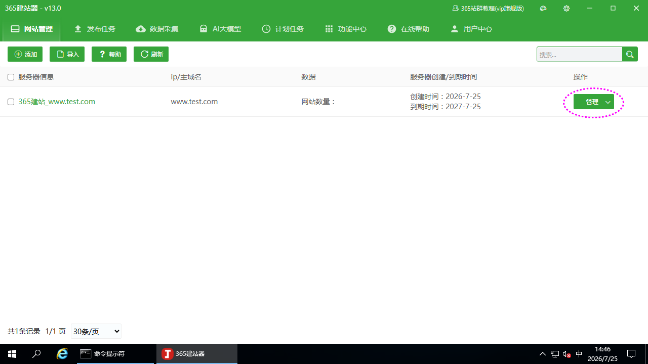Click the 服务器创建/到期时间 column header
648x364 pixels.
click(x=443, y=77)
